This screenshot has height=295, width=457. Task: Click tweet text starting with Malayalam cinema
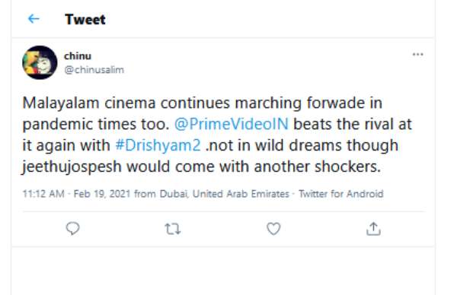point(217,135)
